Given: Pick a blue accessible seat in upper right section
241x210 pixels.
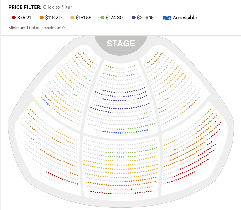Looking at the screenshot, I should coord(190,106).
